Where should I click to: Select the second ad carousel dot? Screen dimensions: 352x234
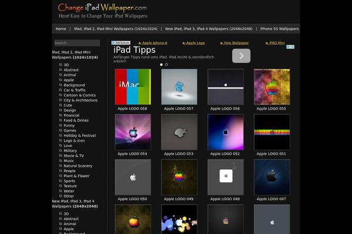(167, 64)
